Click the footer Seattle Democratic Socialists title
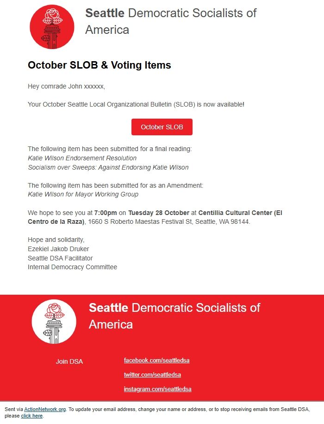Image resolution: width=324 pixels, height=424 pixels. tap(174, 316)
